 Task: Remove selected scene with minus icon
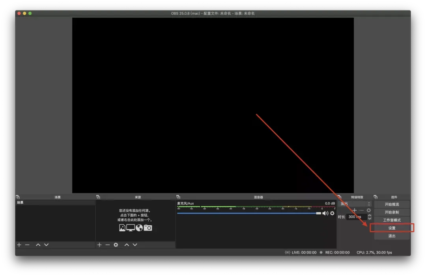(27, 245)
